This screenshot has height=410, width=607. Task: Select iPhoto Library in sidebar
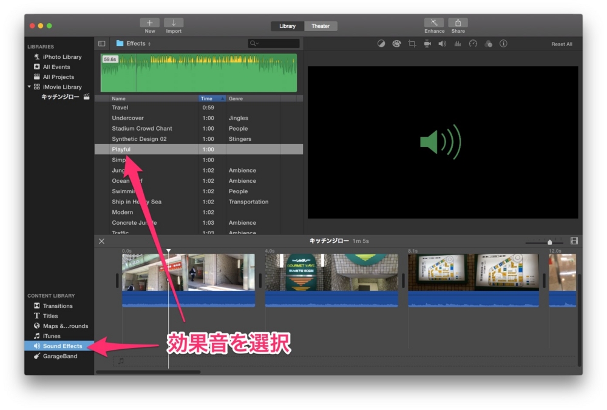58,56
